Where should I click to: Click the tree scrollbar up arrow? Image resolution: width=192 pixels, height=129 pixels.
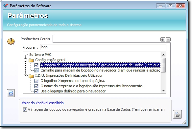coord(163,55)
